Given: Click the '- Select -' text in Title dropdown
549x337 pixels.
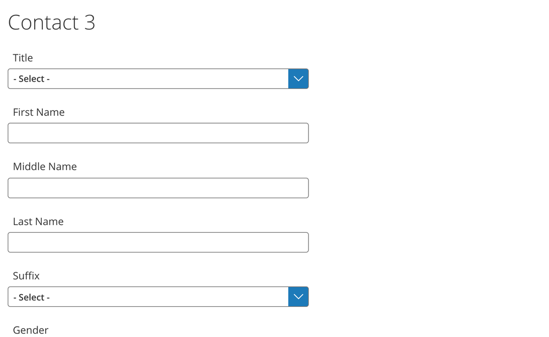Looking at the screenshot, I should 31,78.
